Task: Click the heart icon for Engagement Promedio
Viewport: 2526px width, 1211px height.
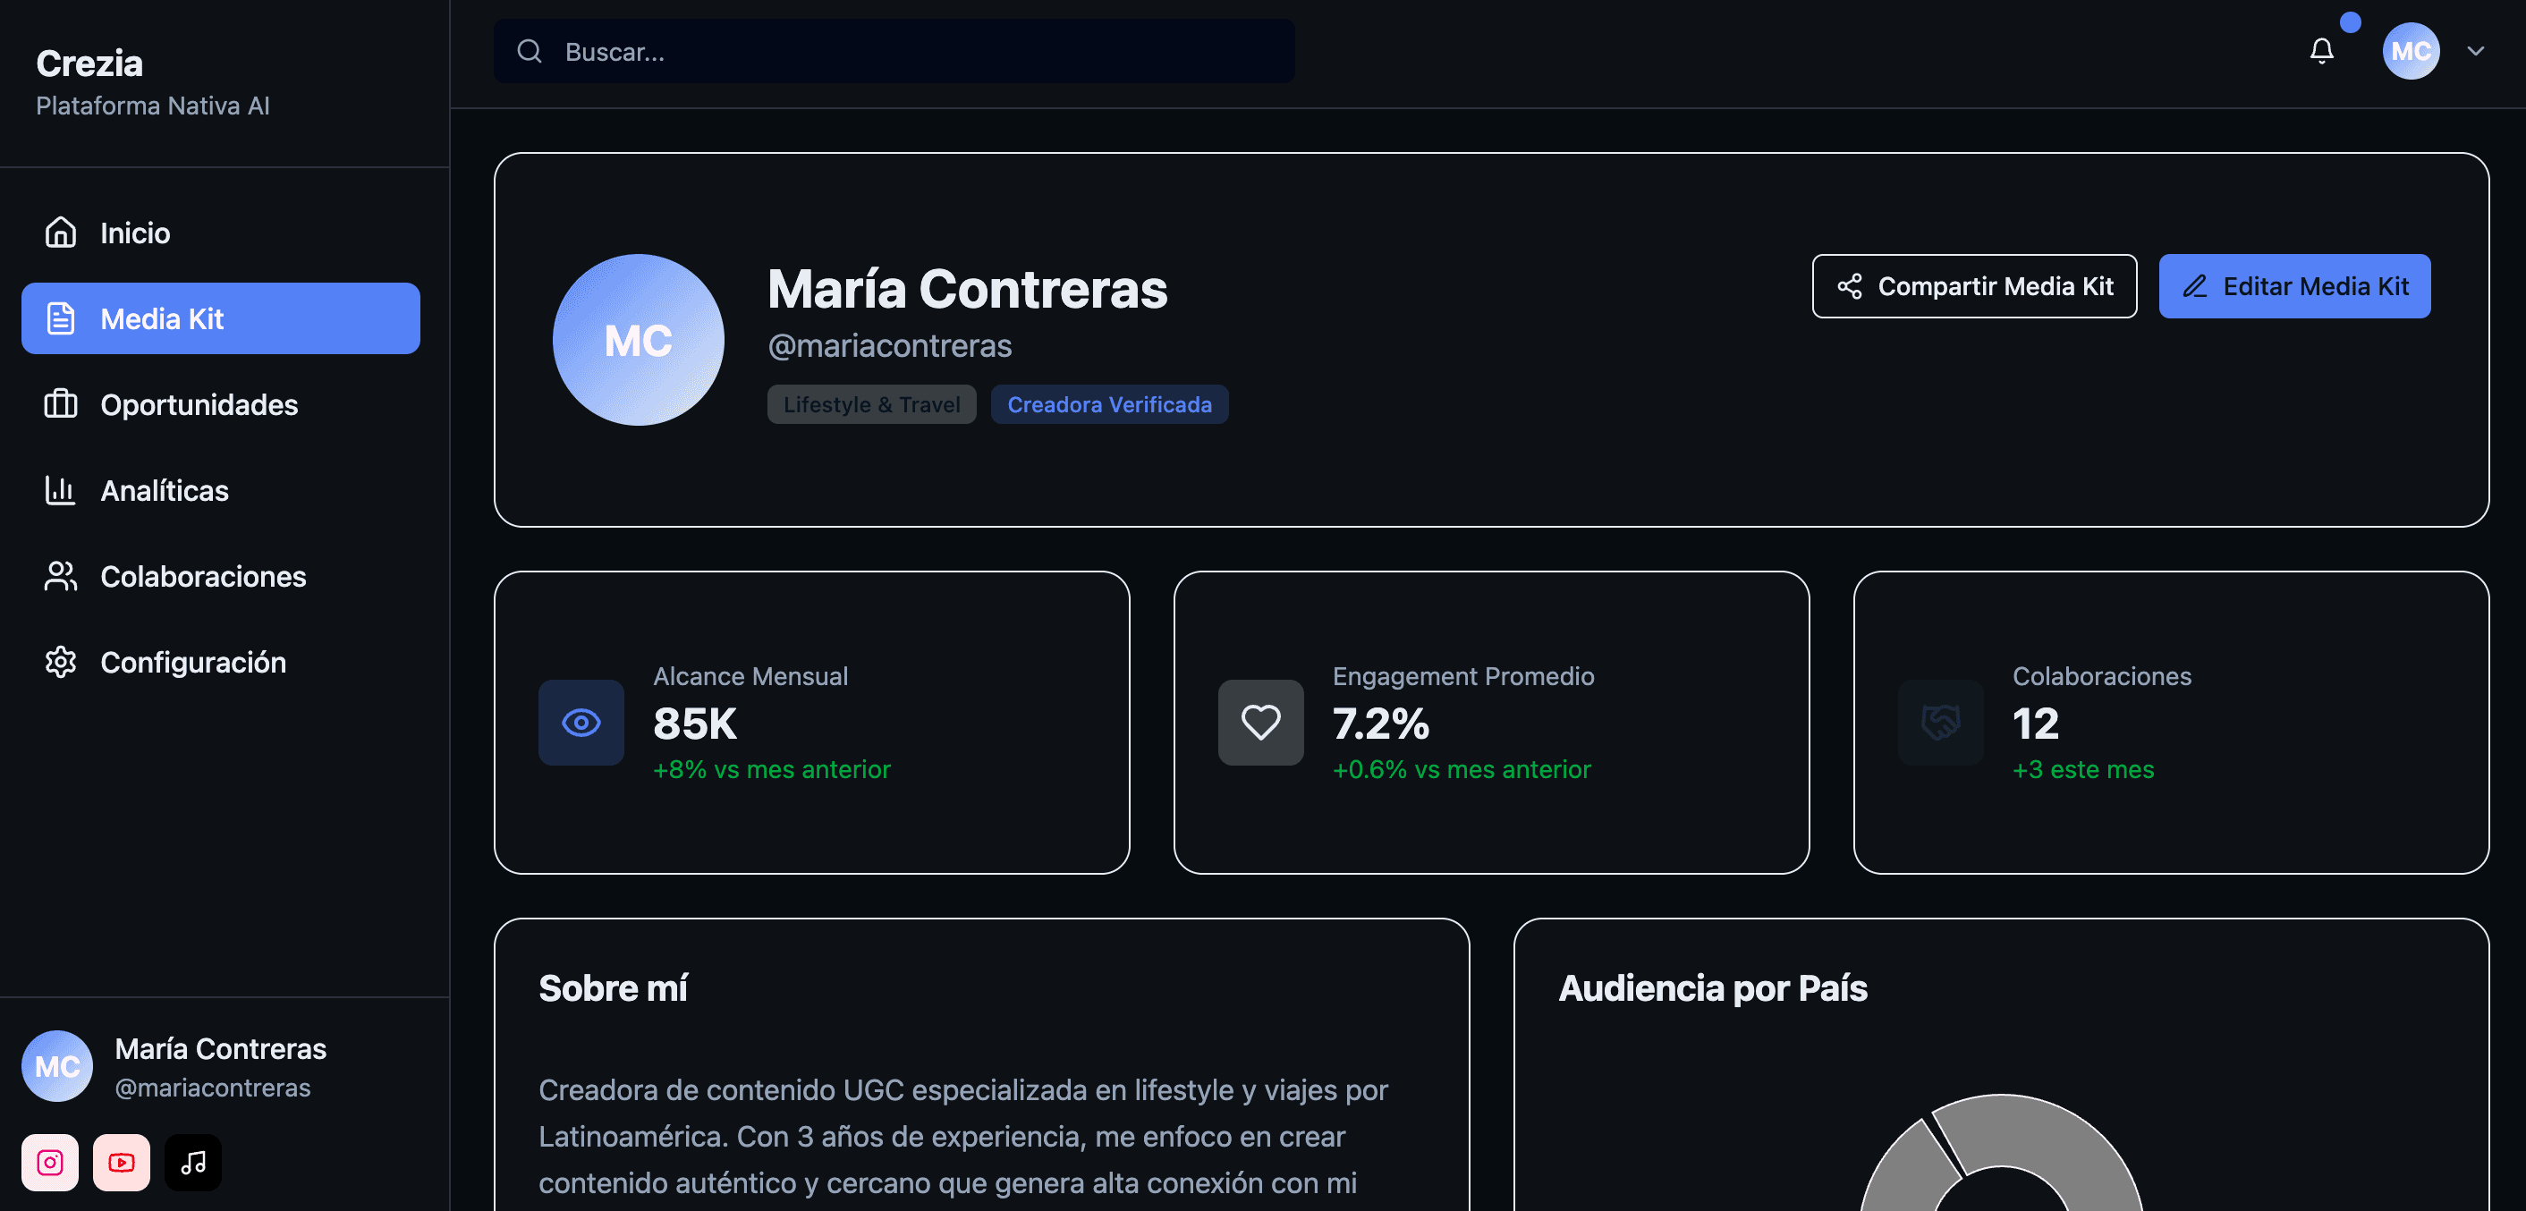Action: pos(1260,723)
